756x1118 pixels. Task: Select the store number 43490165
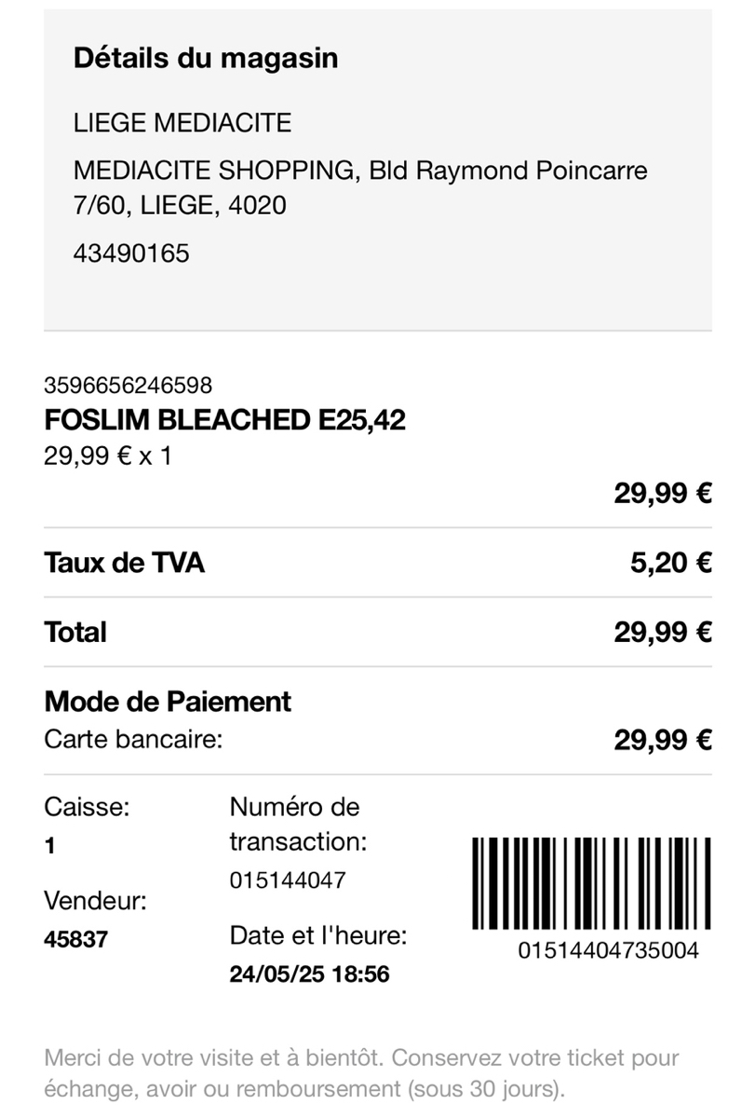[130, 252]
